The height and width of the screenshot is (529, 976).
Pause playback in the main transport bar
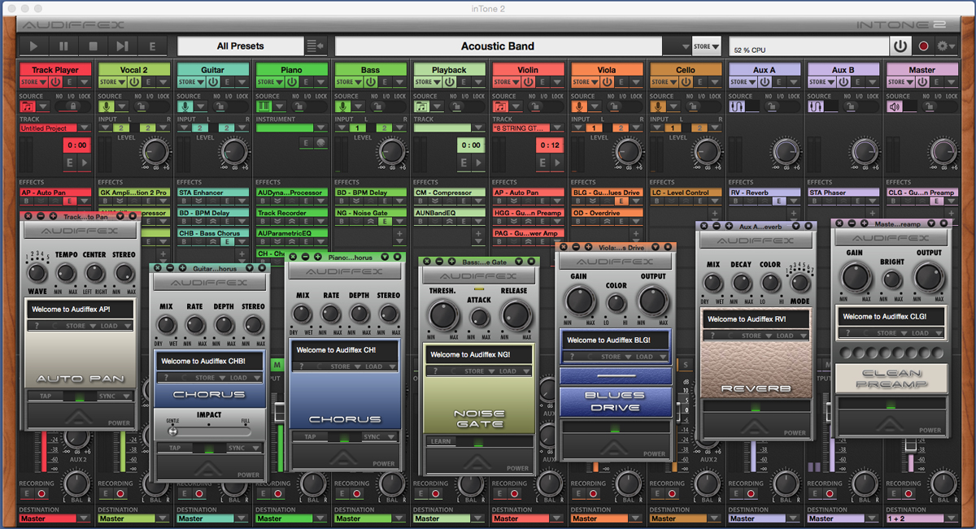64,46
